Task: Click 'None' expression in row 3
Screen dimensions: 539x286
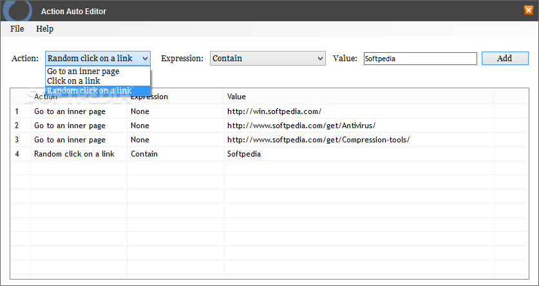Action: [x=140, y=140]
